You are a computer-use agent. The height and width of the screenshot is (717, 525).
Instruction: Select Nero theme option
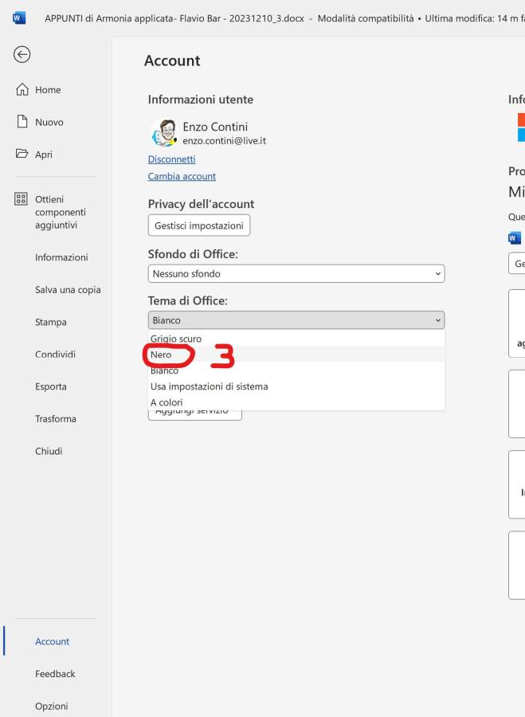tap(161, 355)
